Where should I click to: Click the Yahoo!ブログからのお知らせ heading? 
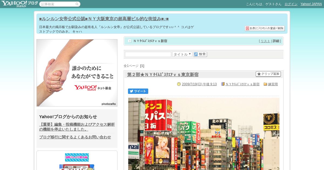68,117
